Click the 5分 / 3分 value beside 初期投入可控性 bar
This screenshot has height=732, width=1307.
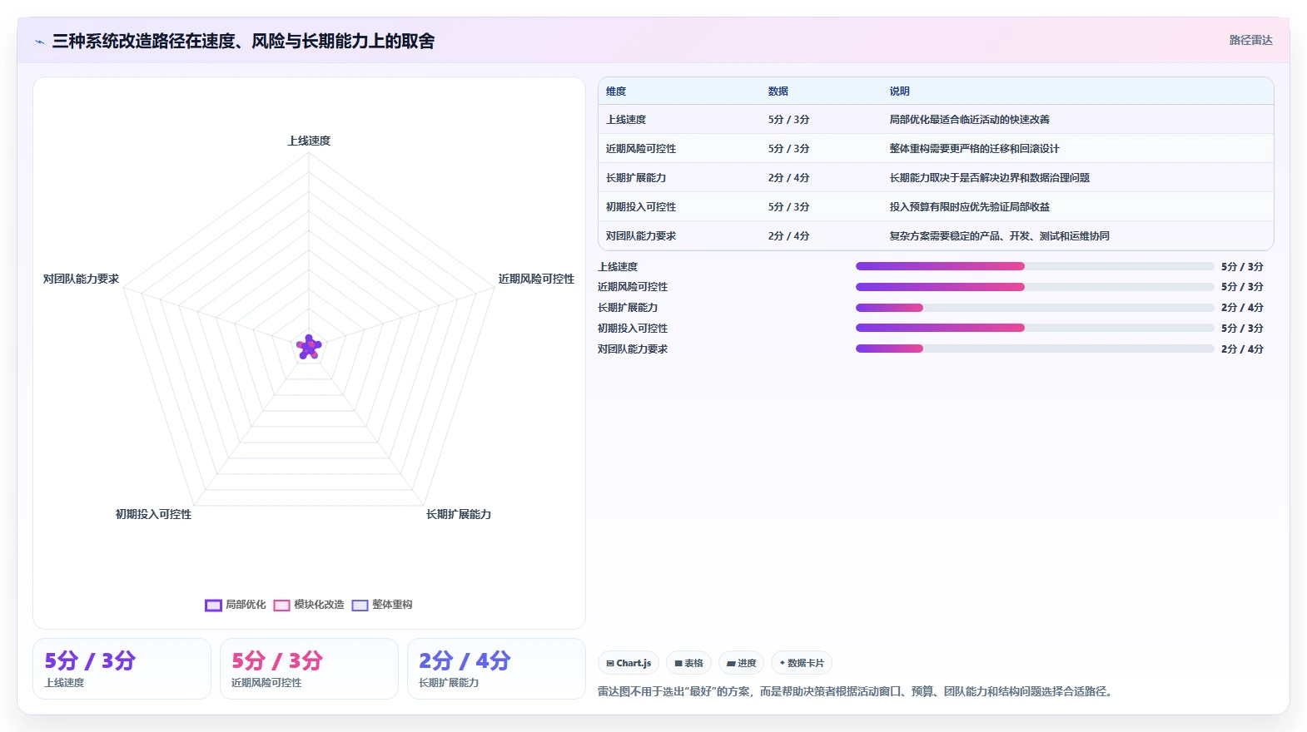[x=1242, y=329]
